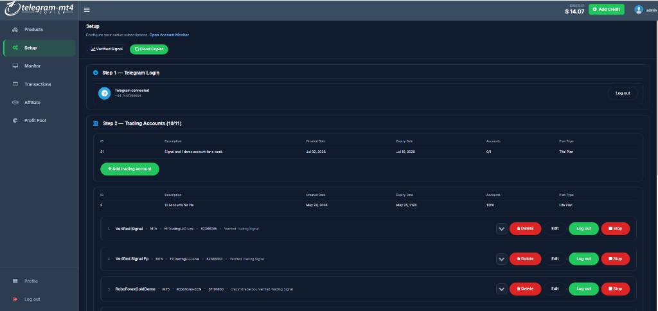Click the 0/1 accounts count cell

coord(488,152)
